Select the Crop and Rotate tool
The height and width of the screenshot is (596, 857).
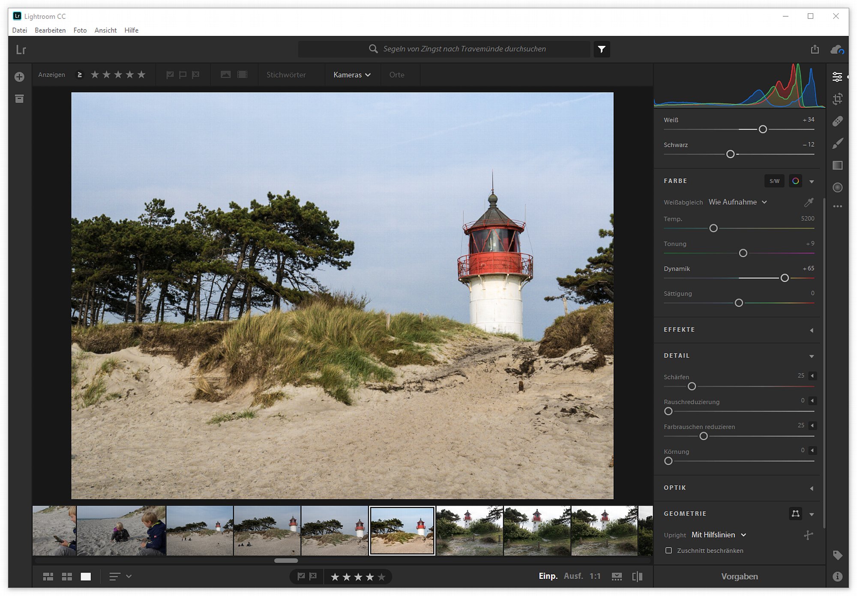click(837, 99)
